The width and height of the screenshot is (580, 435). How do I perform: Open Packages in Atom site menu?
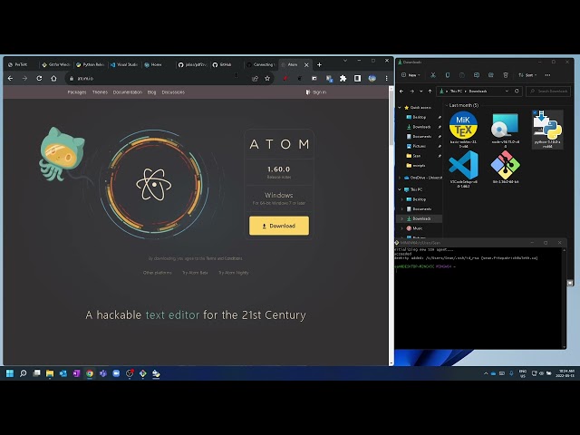pos(77,92)
